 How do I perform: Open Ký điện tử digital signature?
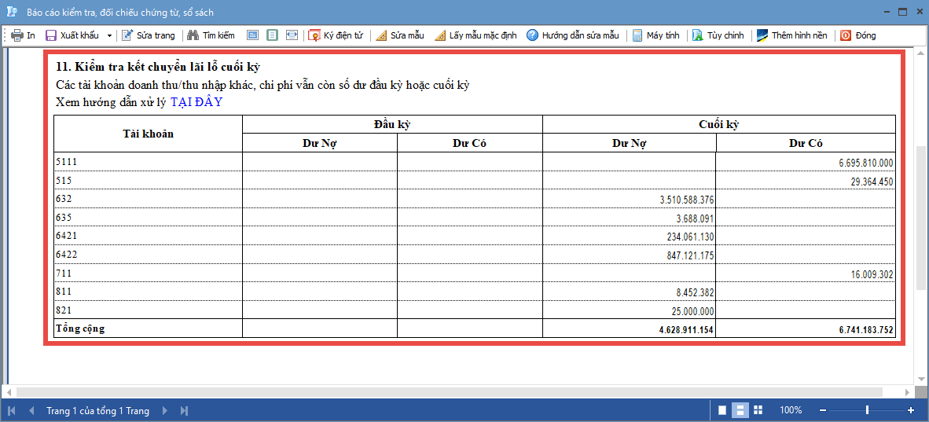[336, 35]
